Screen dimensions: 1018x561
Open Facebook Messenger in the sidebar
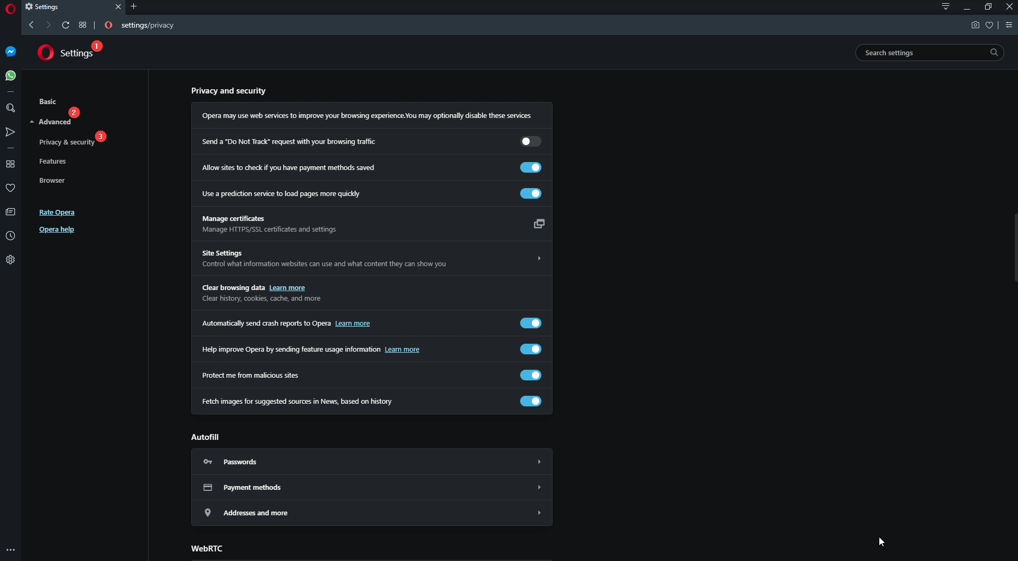[10, 52]
